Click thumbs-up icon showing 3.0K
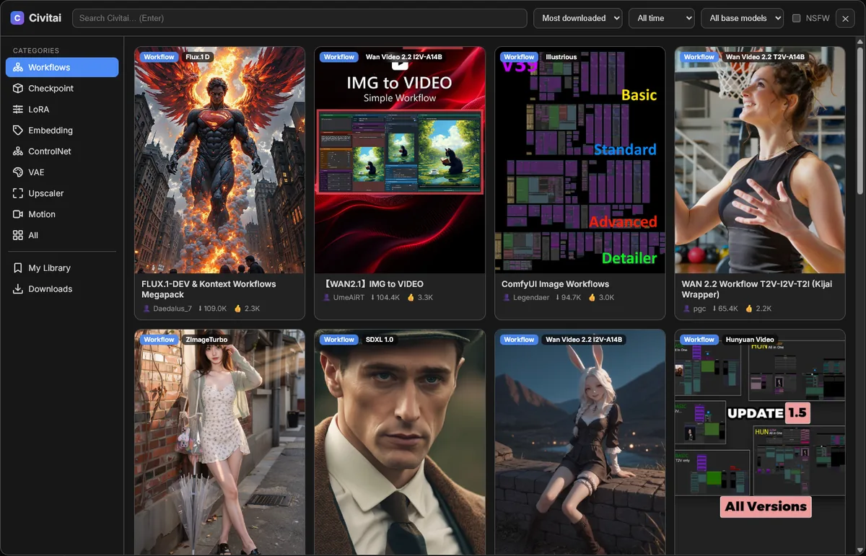This screenshot has width=866, height=556. [592, 297]
